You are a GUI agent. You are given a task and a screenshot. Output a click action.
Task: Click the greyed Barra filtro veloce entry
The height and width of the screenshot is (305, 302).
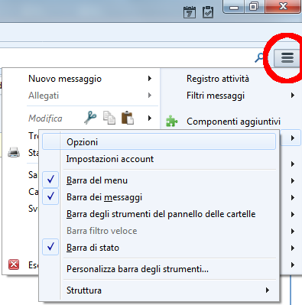click(x=102, y=231)
